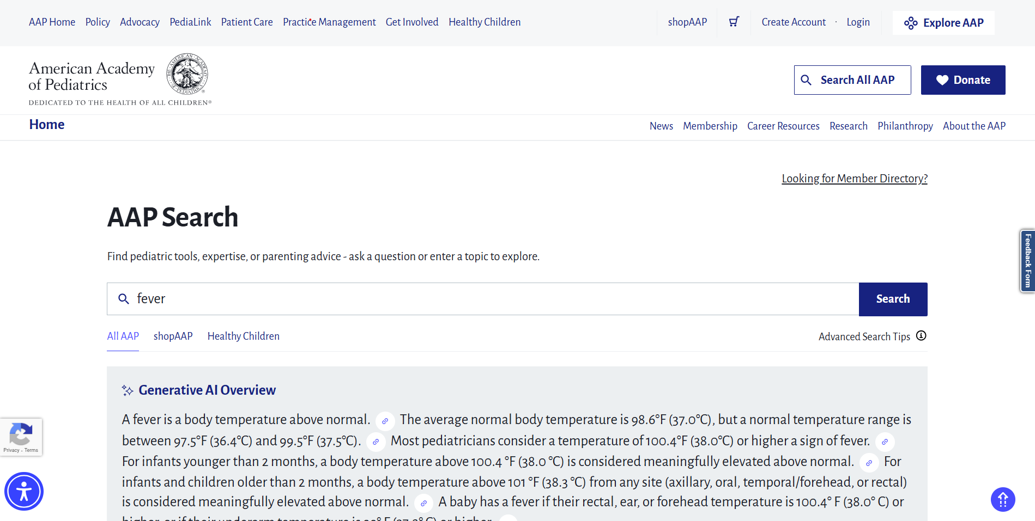Click the Explore AAP grid icon

click(x=911, y=23)
